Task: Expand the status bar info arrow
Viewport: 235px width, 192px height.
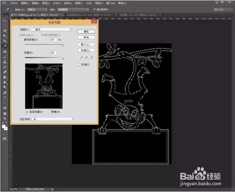Action: click(x=52, y=189)
